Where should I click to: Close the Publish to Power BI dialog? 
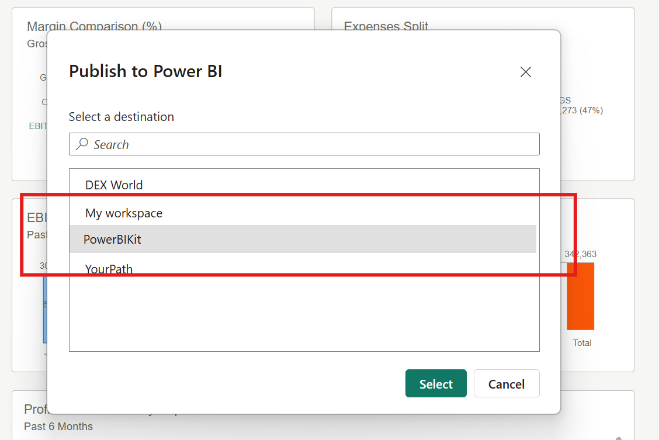point(525,72)
